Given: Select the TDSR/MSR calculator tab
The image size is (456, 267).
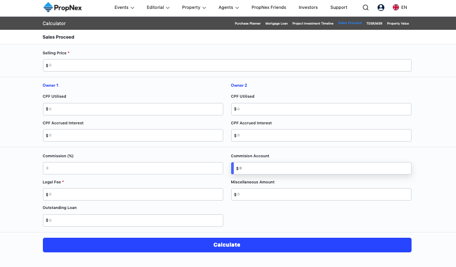Looking at the screenshot, I should click(x=374, y=24).
